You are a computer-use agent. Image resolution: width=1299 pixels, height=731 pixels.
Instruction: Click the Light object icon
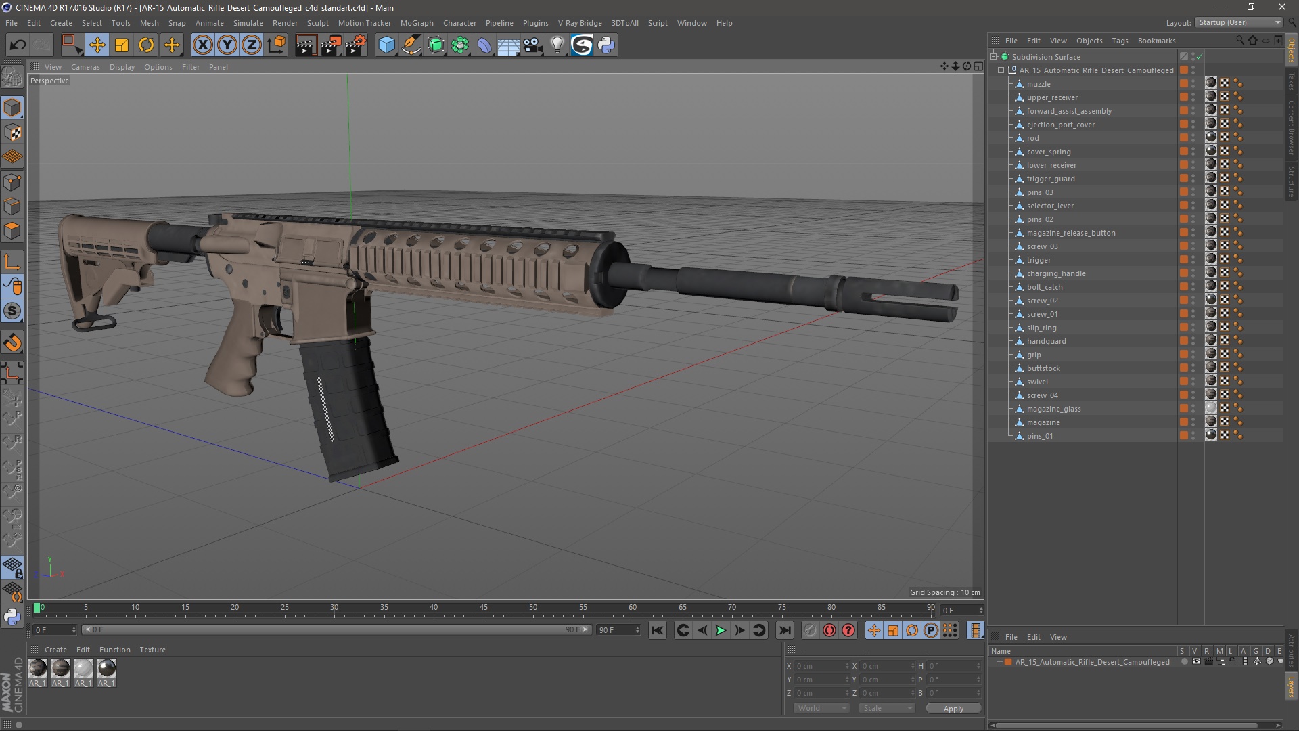(x=557, y=45)
